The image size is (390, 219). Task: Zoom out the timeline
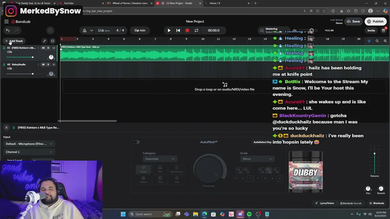(377, 41)
